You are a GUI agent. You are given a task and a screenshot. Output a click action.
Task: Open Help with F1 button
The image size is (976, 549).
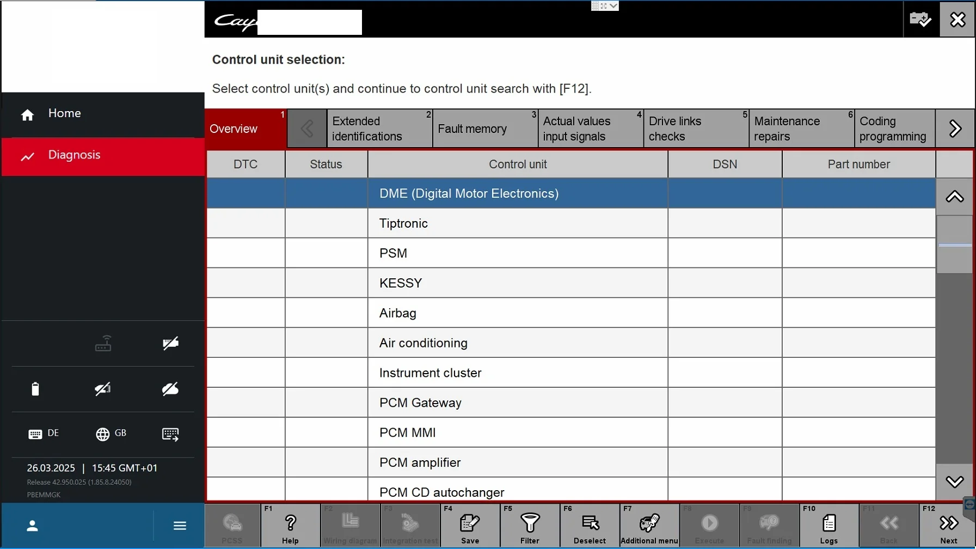[290, 526]
